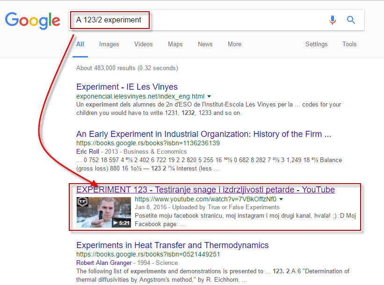This screenshot has height=285, width=384.
Task: Click the Jan 8, 2016 upload date text
Action: (x=152, y=207)
